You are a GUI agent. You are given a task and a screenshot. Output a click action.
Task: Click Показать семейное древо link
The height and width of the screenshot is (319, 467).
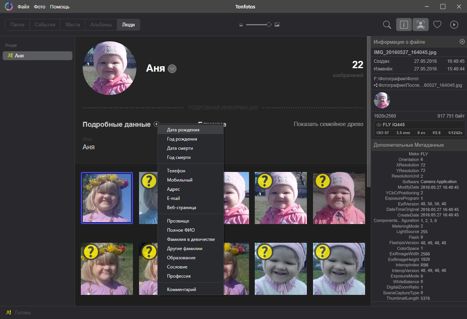click(328, 124)
